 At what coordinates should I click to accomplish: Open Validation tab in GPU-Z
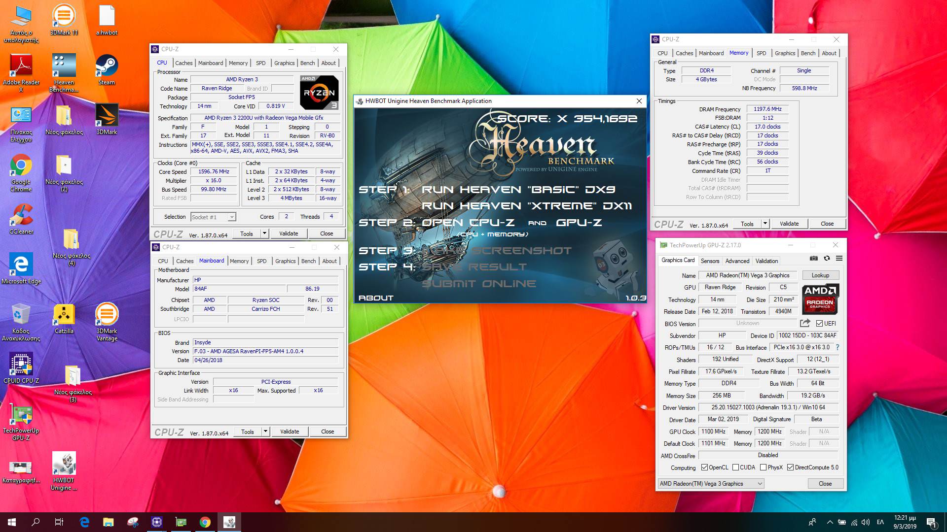pyautogui.click(x=766, y=261)
